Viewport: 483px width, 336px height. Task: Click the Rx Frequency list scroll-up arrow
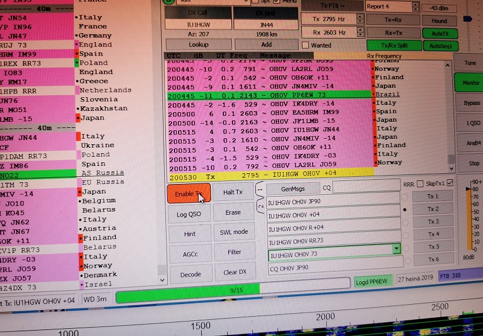[x=447, y=65]
